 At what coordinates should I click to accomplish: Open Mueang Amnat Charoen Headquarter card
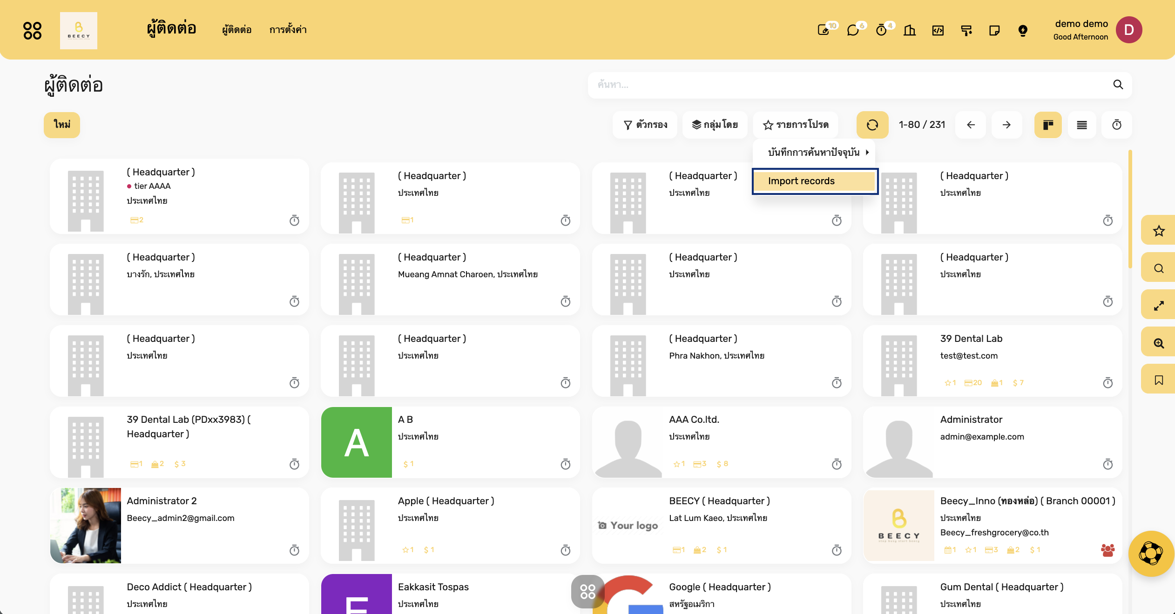pyautogui.click(x=450, y=280)
